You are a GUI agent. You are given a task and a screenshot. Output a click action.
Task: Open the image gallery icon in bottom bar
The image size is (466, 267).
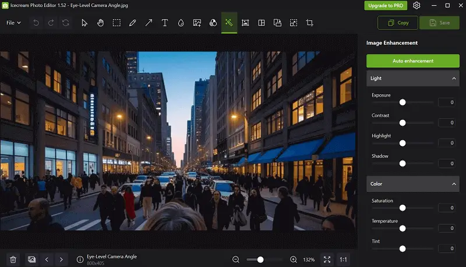coord(31,259)
